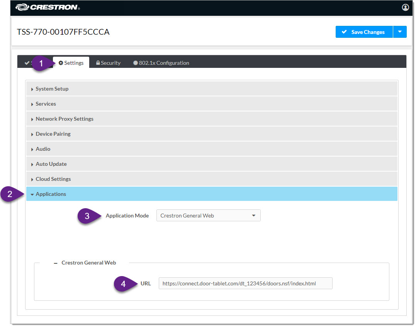Expand the System Setup section
Image resolution: width=416 pixels, height=327 pixels.
(x=52, y=89)
